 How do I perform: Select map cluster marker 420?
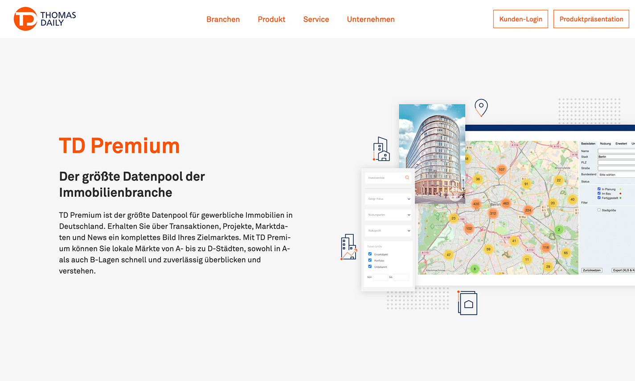click(x=476, y=204)
